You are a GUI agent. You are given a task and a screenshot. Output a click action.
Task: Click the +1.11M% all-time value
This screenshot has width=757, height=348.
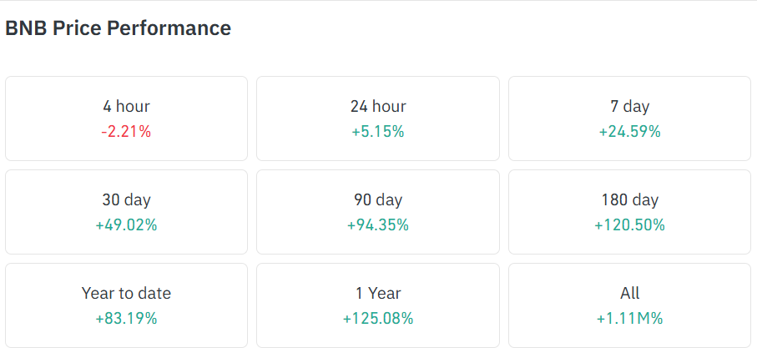tap(629, 319)
